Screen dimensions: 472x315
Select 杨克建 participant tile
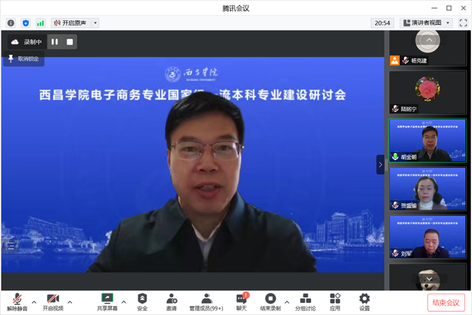[427, 48]
